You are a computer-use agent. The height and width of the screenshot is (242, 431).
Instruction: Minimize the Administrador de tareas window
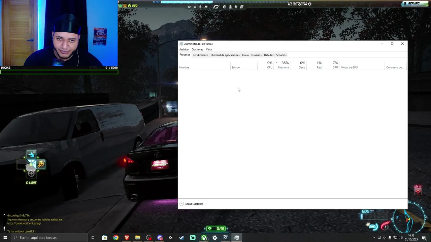click(382, 44)
